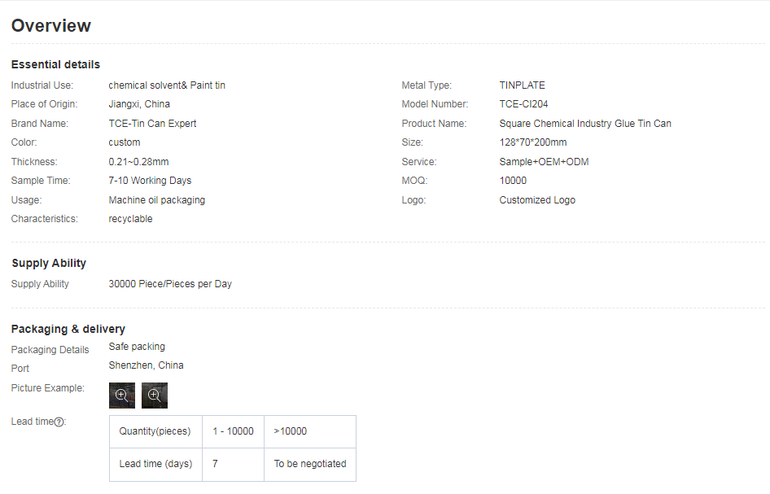770x494 pixels.
Task: Open the first Picture Example thumbnail
Action: 122,395
